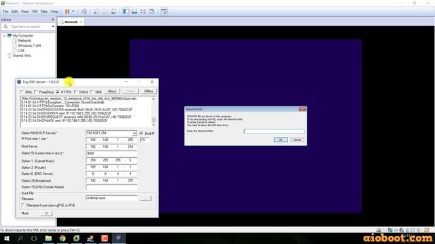435x244 pixels.
Task: Click the VMware pause/suspend toolbar icon
Action: point(67,12)
